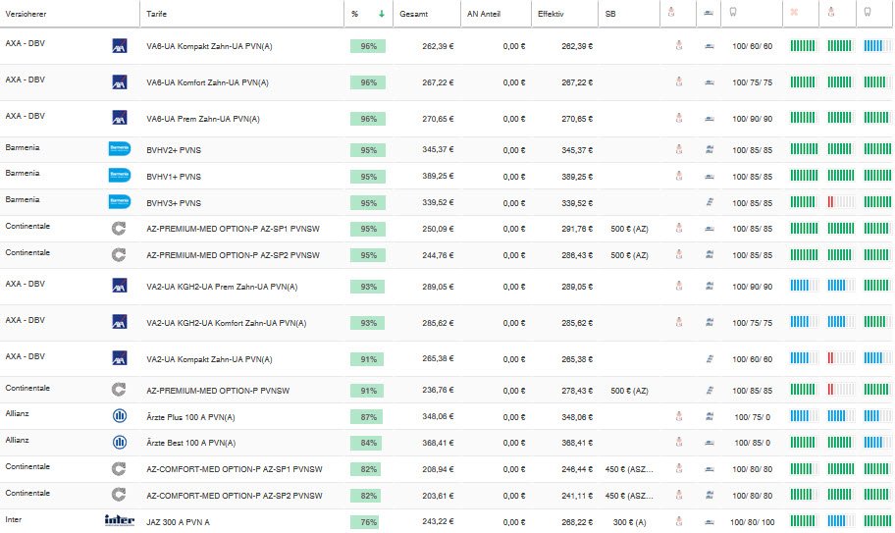Click AXA logo in VA6-UA Kompakt row
Image resolution: width=895 pixels, height=533 pixels.
[120, 46]
